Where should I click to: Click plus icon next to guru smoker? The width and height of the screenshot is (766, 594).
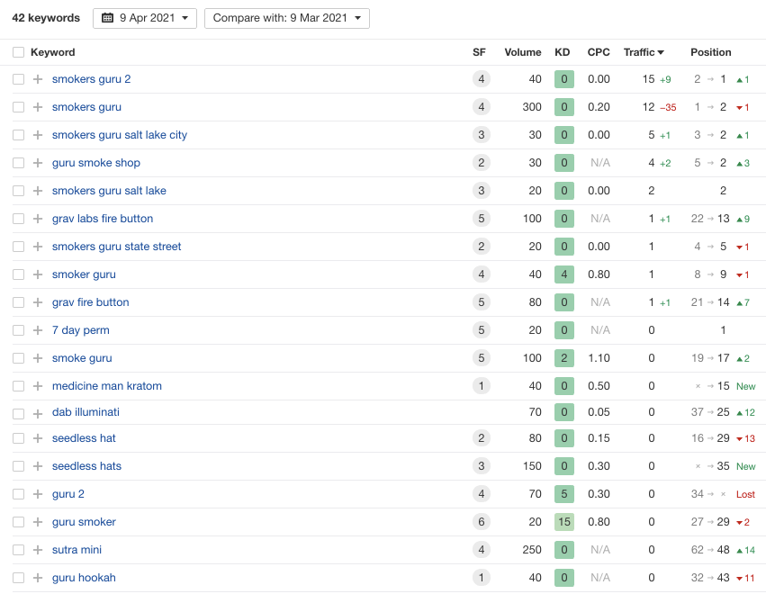[38, 522]
